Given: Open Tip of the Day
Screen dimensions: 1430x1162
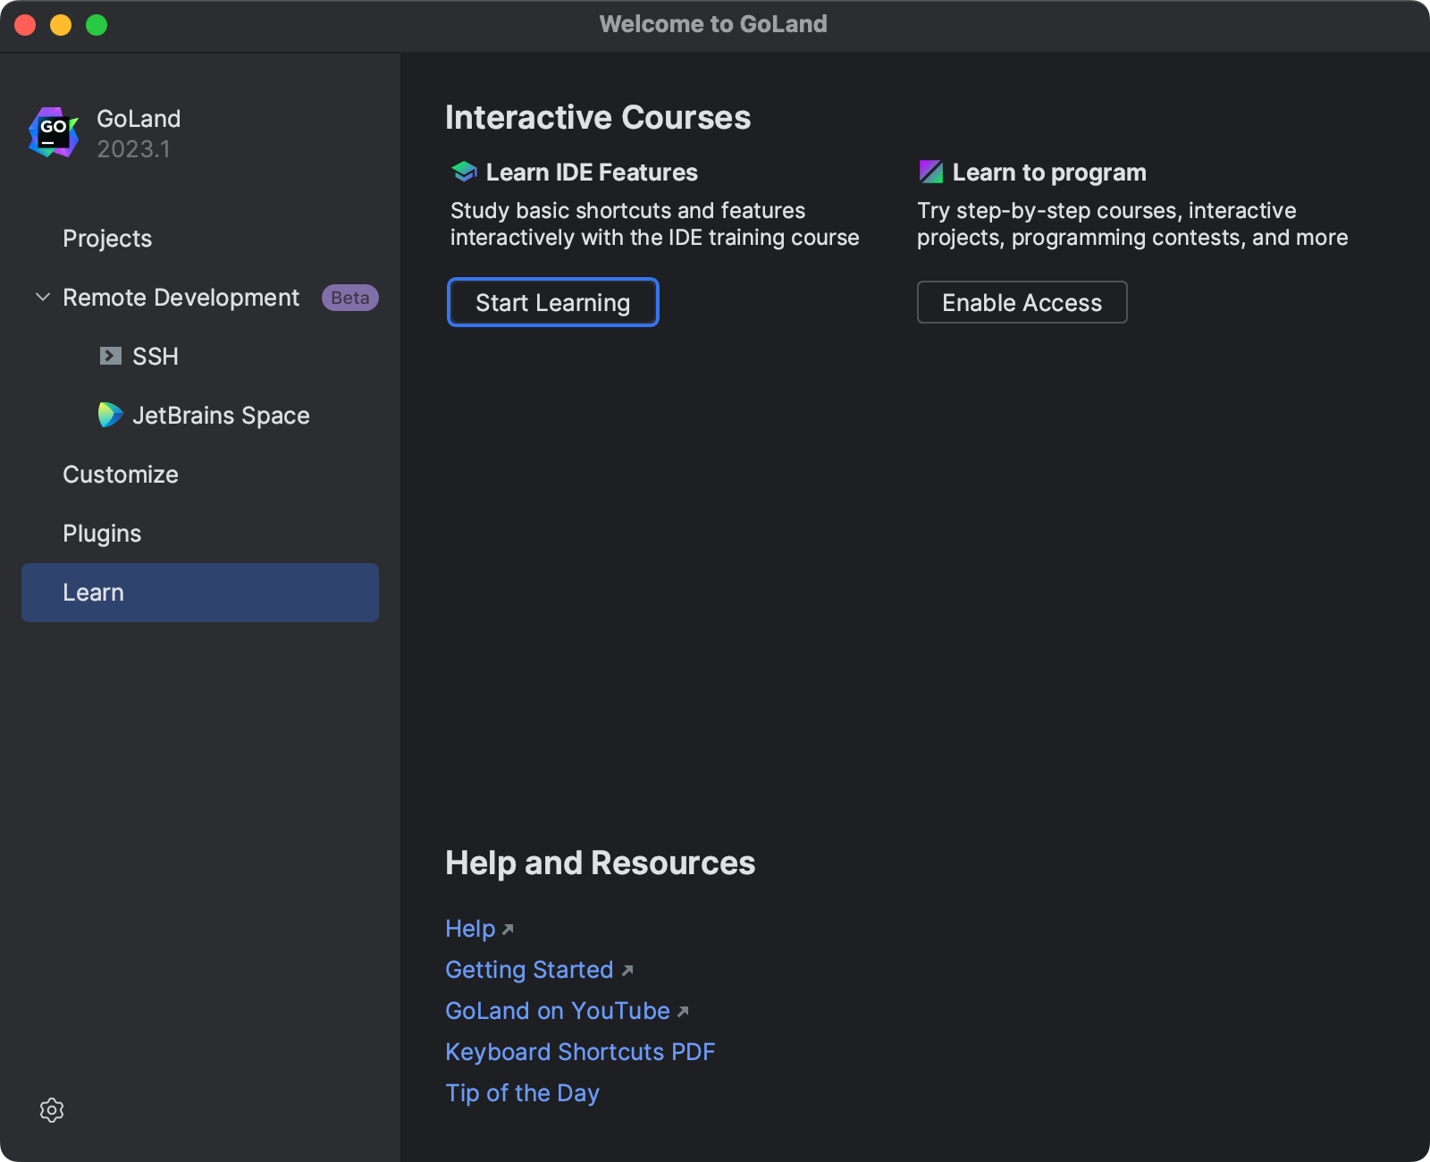Looking at the screenshot, I should tap(522, 1092).
